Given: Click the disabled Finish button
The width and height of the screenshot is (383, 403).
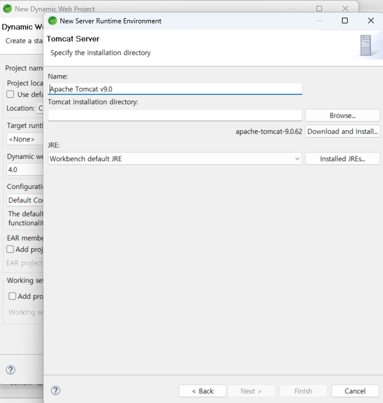Looking at the screenshot, I should pyautogui.click(x=303, y=391).
